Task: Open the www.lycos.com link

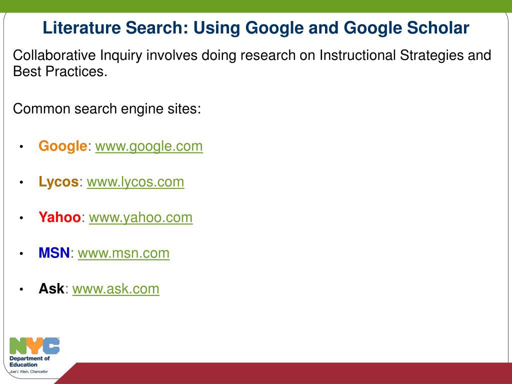Action: click(135, 182)
